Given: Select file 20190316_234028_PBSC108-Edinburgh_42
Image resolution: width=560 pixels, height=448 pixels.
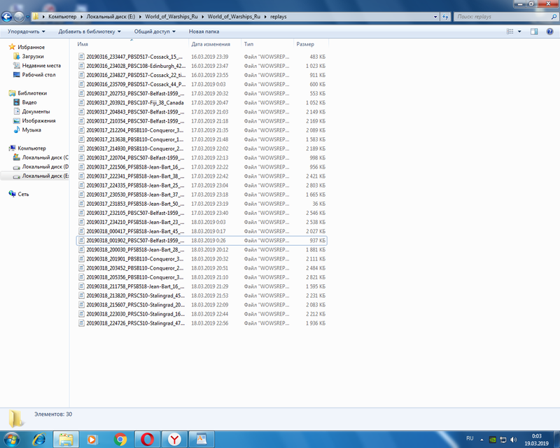Looking at the screenshot, I should point(202,66).
